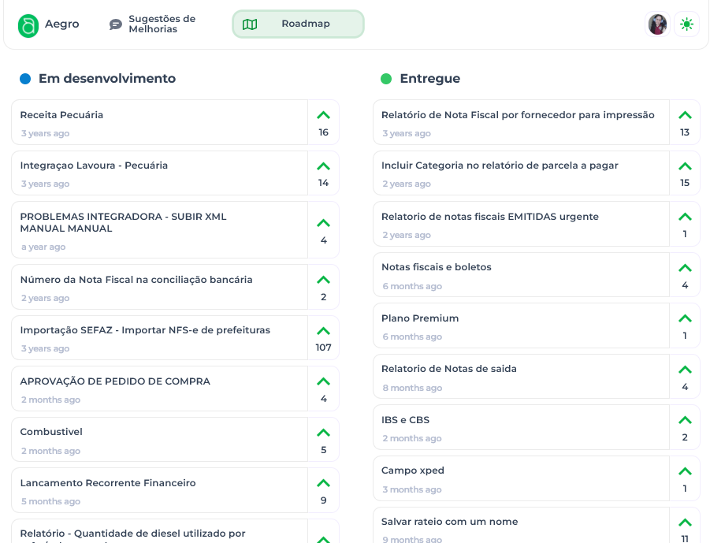Screen dimensions: 710x543
Task: Upvote the Receita Pecuária item
Action: click(x=323, y=115)
